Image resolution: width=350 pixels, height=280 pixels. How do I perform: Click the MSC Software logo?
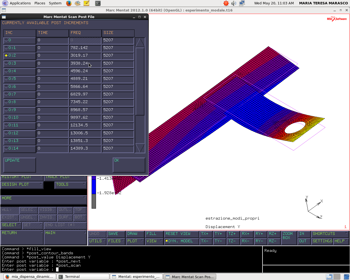(337, 19)
